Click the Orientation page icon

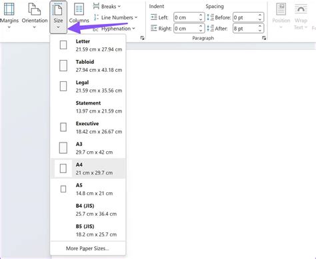pos(35,9)
